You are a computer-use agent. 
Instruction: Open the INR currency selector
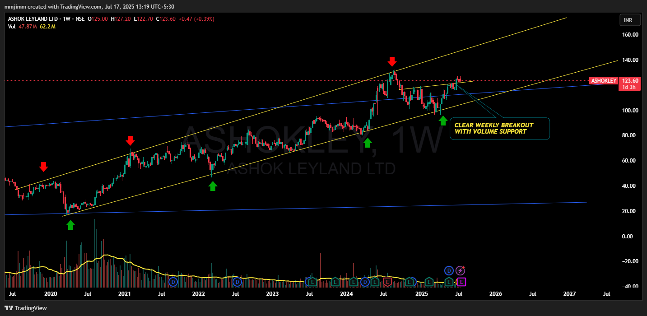(x=631, y=20)
